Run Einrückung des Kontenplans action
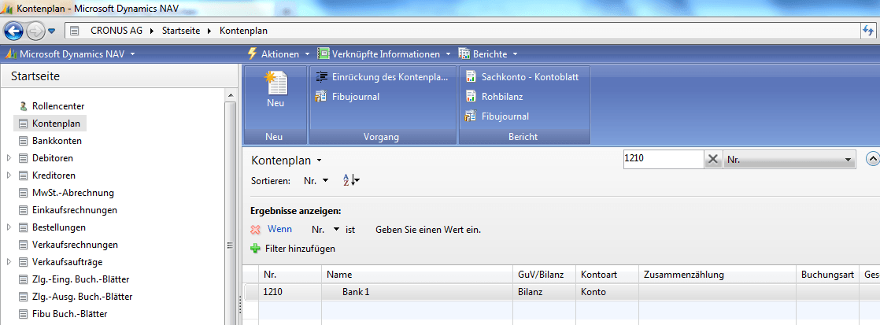This screenshot has width=880, height=325. tap(383, 77)
